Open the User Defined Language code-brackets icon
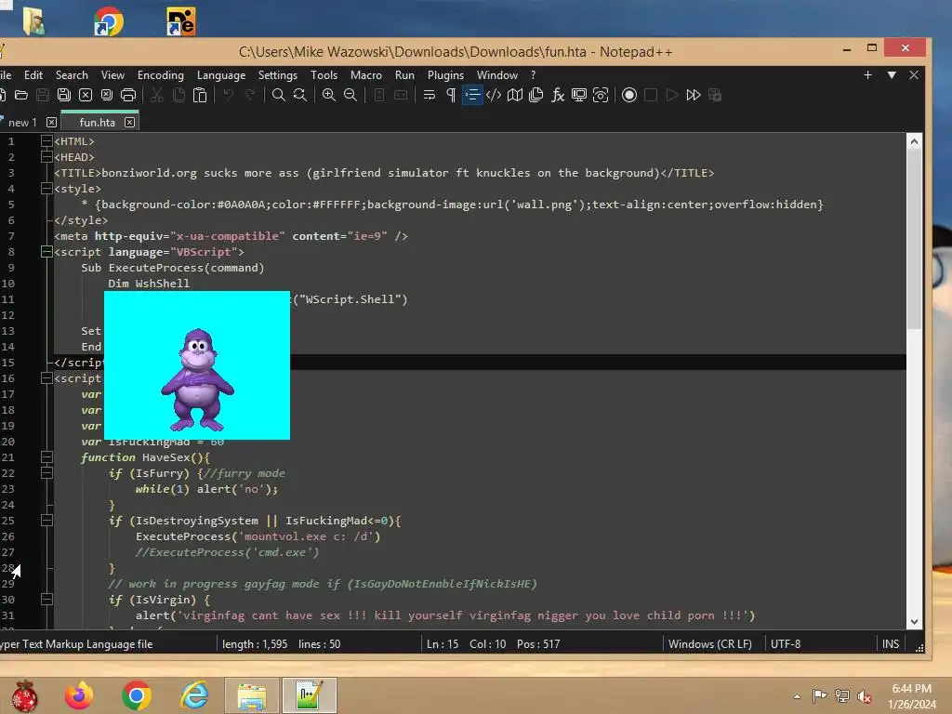 [494, 95]
